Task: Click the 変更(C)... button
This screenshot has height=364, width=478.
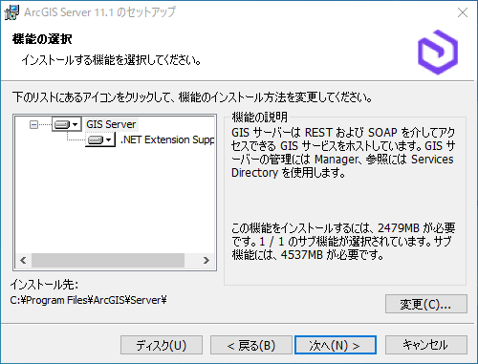Action: coord(426,304)
